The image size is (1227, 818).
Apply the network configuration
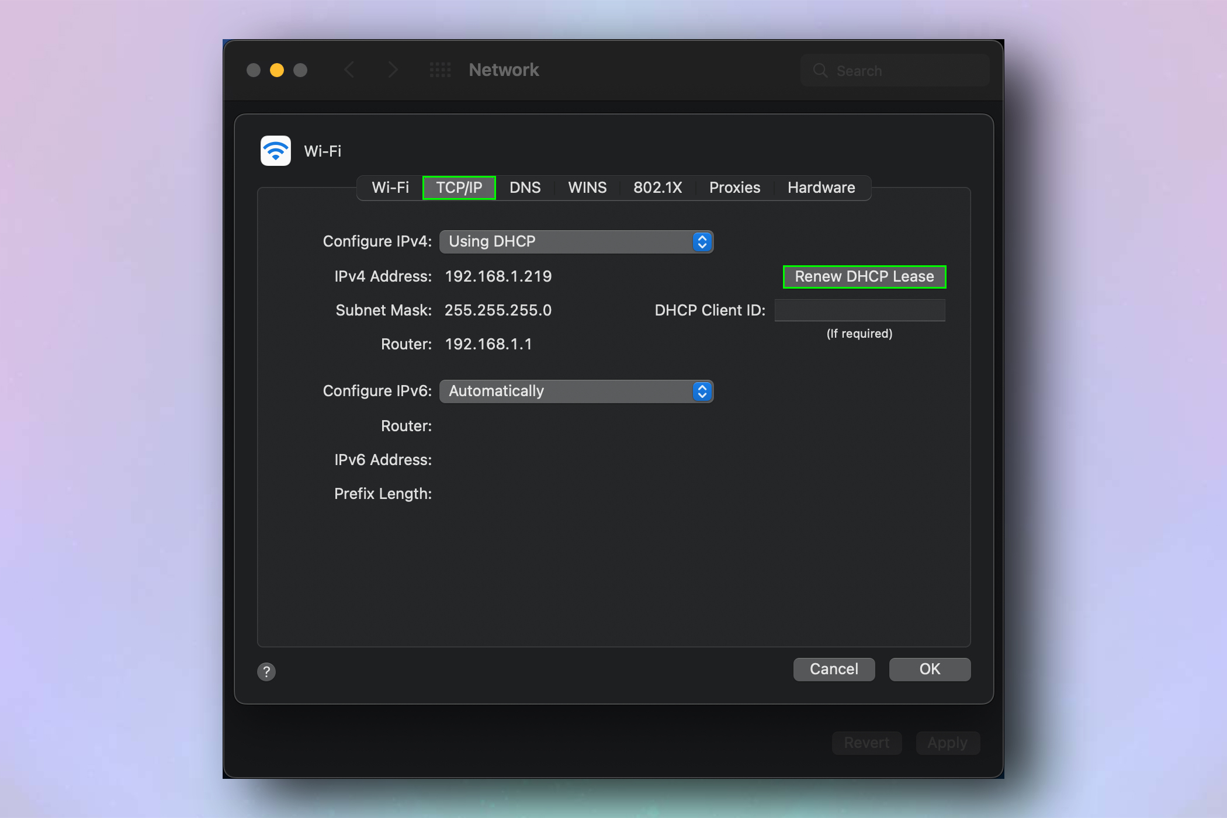[947, 743]
